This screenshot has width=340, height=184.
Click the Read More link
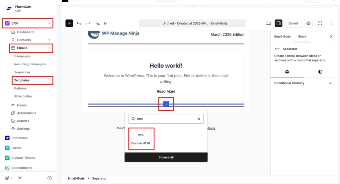[x=166, y=92]
